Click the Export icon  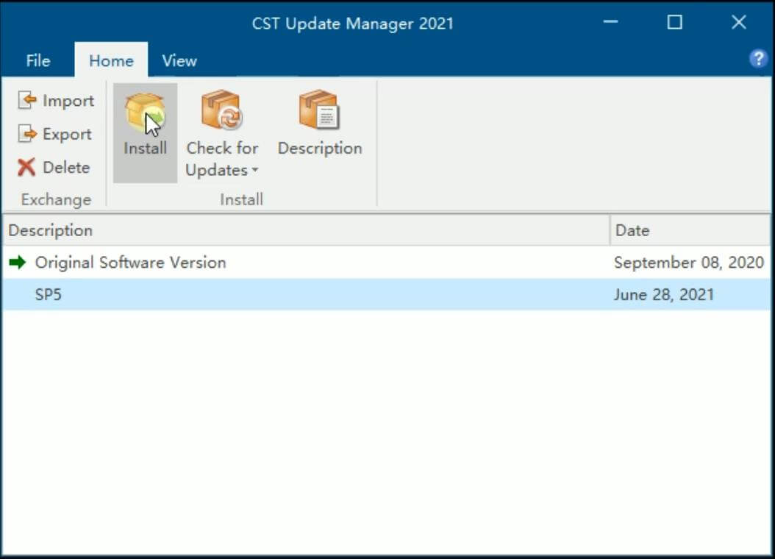(27, 134)
